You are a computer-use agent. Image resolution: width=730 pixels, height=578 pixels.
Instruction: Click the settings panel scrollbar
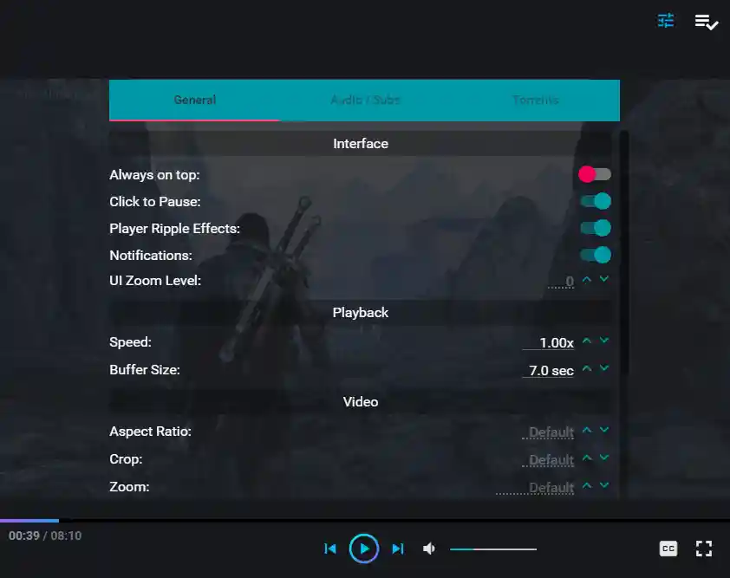click(x=624, y=252)
